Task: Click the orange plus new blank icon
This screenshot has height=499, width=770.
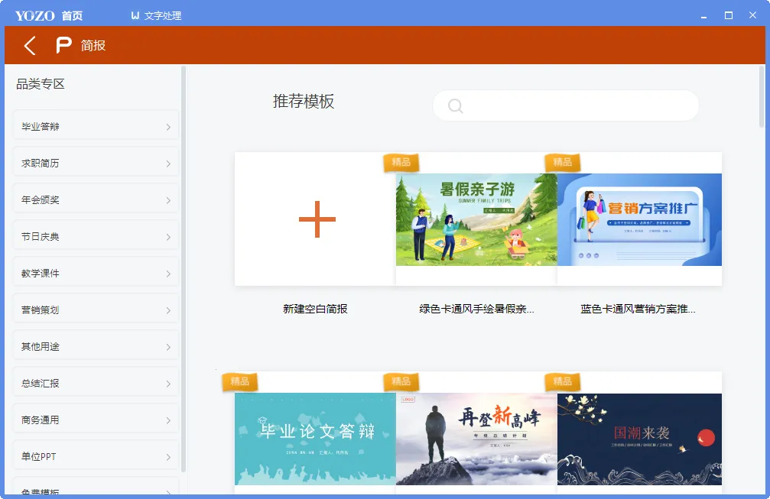Action: [317, 219]
